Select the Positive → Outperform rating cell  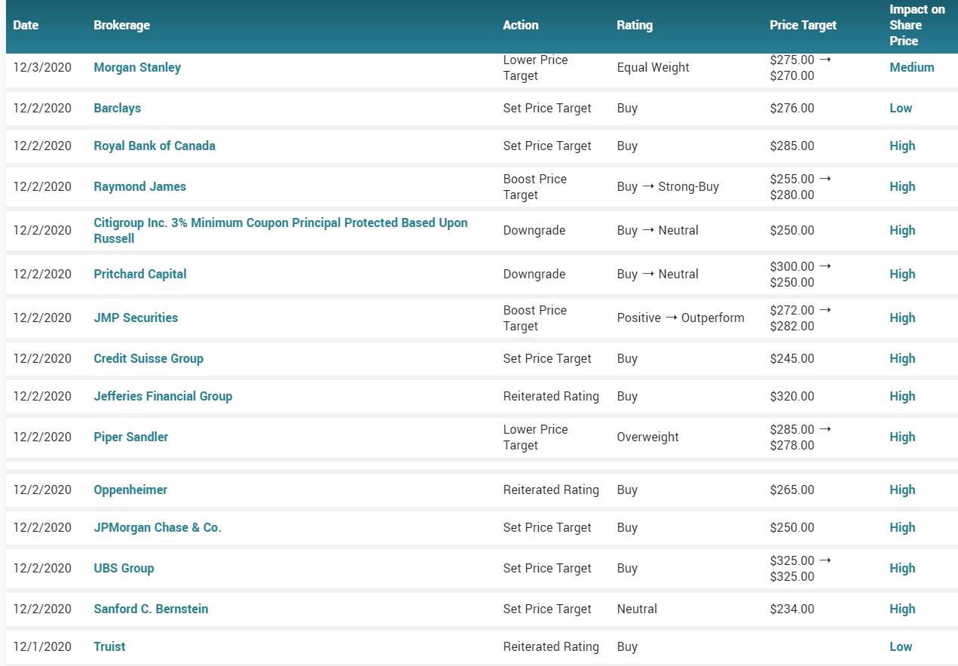click(x=681, y=318)
